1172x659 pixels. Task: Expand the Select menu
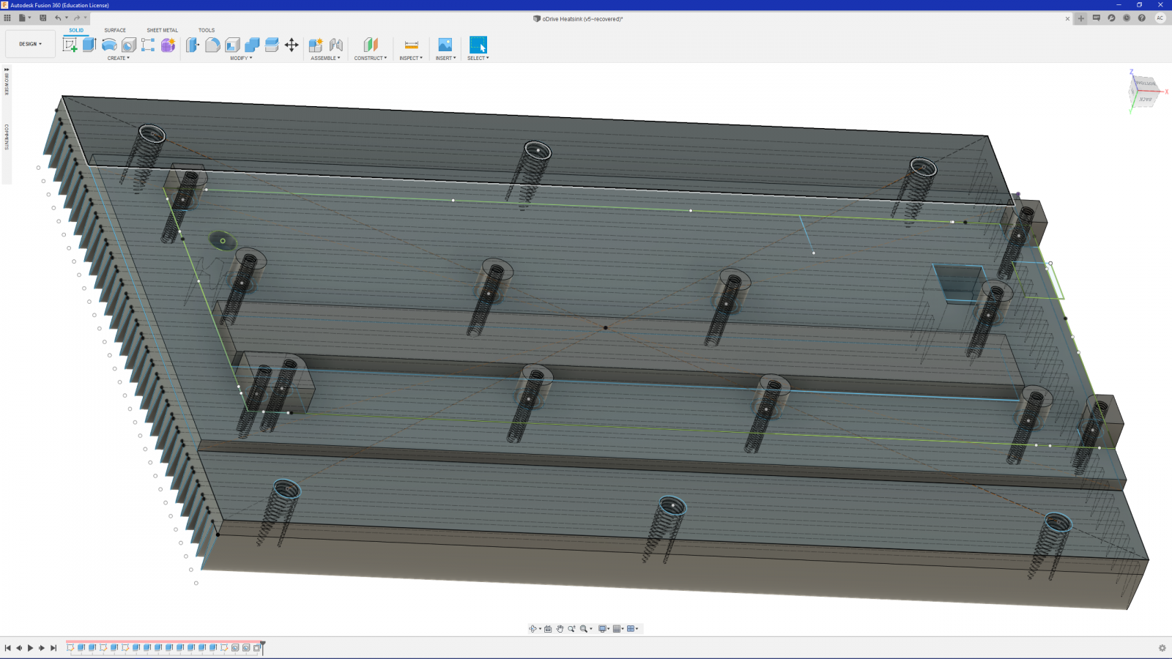point(478,58)
